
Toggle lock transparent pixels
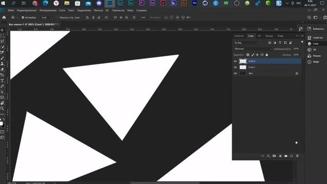click(248, 55)
